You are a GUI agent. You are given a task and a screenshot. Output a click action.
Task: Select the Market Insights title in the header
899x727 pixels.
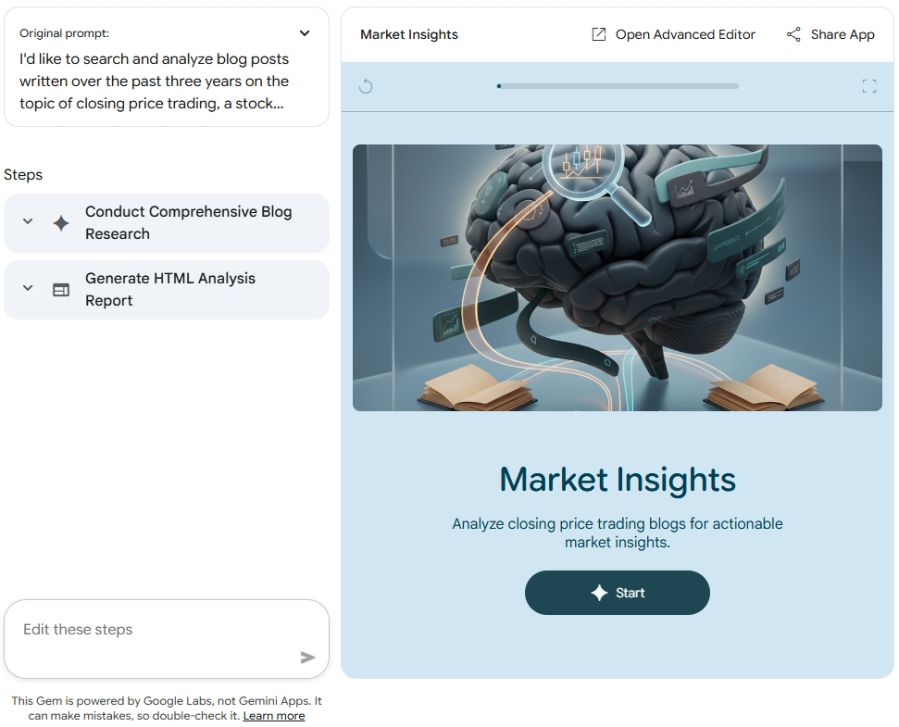pos(409,34)
